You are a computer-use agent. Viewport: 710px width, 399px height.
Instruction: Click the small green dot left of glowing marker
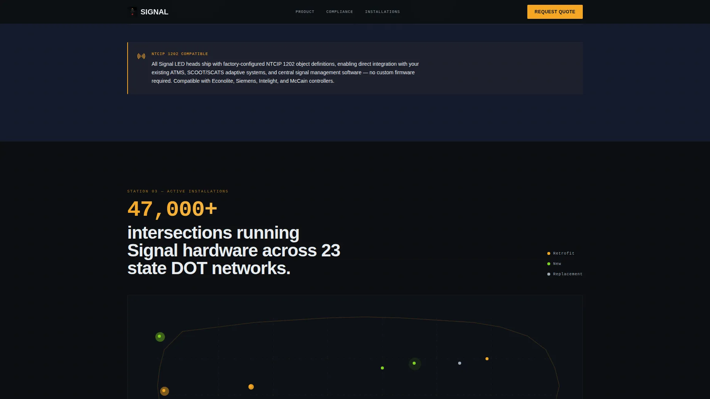tap(382, 368)
